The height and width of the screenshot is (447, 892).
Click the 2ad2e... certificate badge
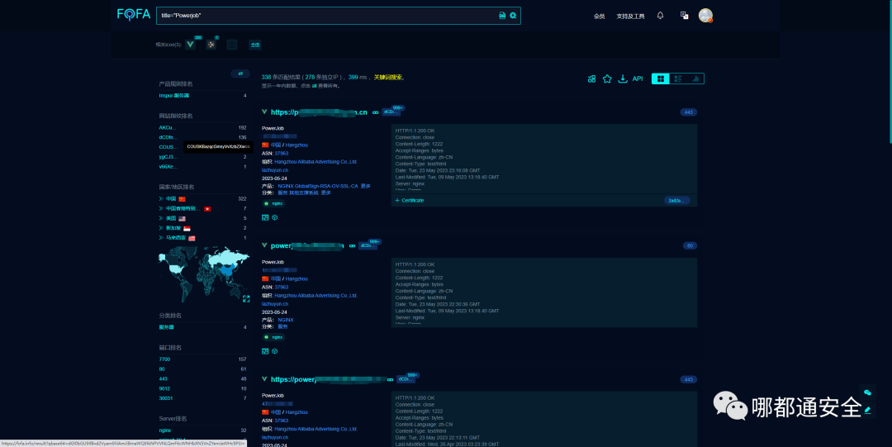(x=677, y=201)
